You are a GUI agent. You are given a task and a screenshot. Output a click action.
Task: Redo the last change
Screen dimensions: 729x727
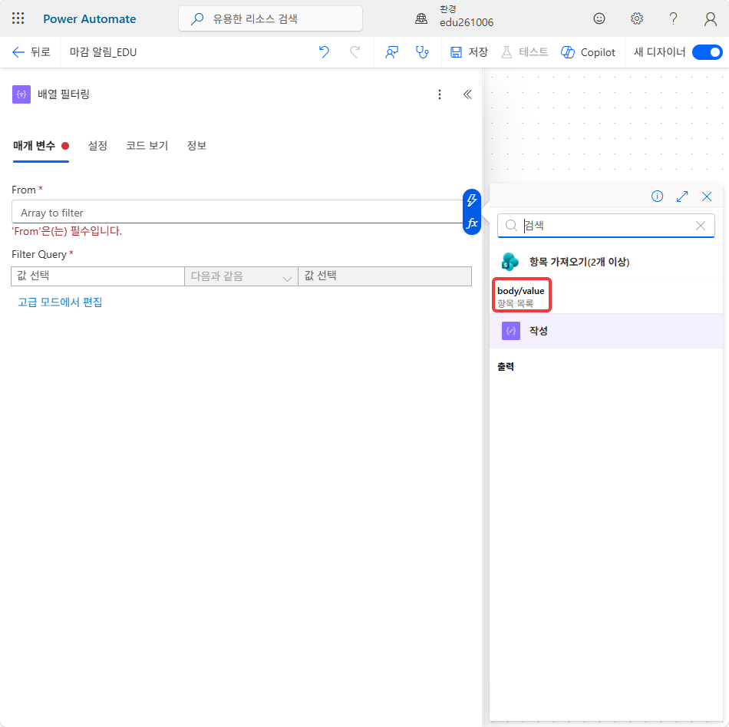pyautogui.click(x=355, y=52)
